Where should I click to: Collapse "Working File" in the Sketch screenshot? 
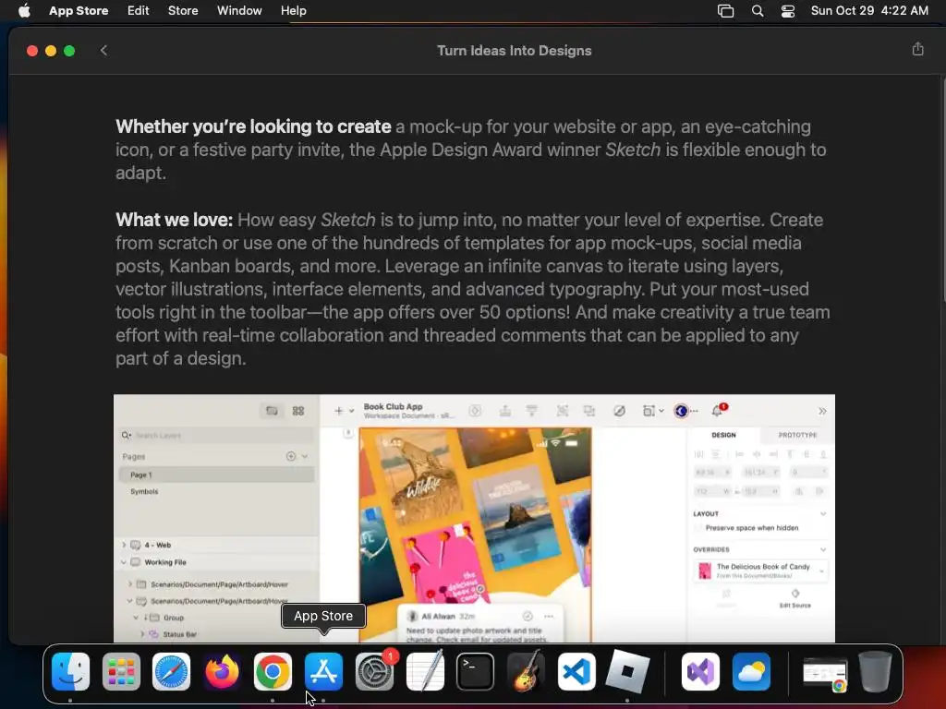125,562
